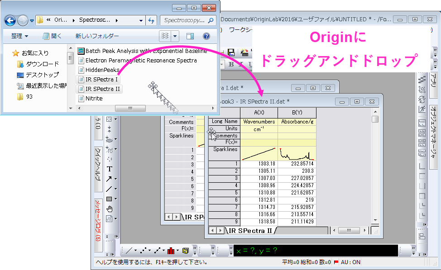Choose the line plus symbol plot button

click(158, 251)
